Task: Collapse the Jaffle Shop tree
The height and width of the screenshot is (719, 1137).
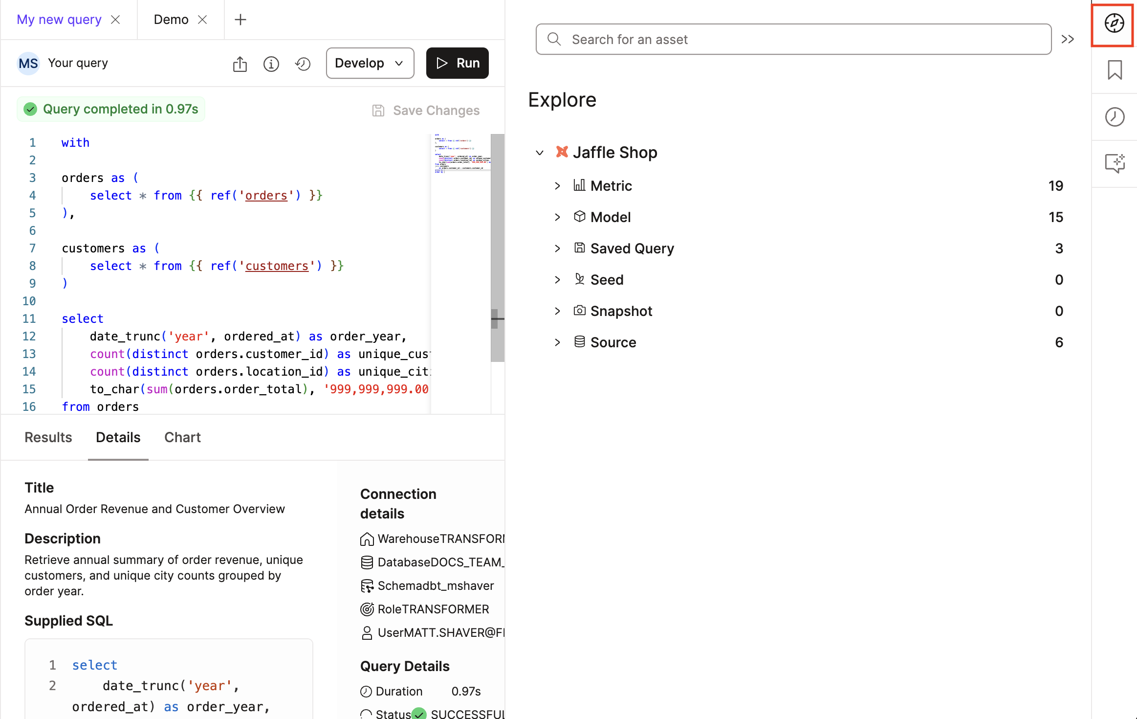Action: pos(540,152)
